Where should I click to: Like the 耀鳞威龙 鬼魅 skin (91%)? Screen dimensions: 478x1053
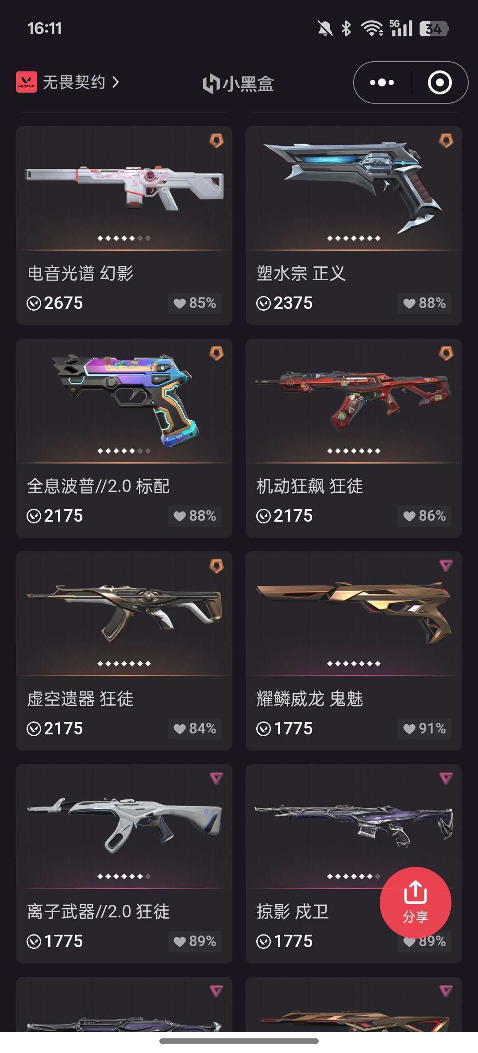point(424,729)
